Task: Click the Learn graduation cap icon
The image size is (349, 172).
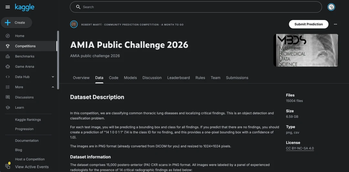Action: pos(7,107)
